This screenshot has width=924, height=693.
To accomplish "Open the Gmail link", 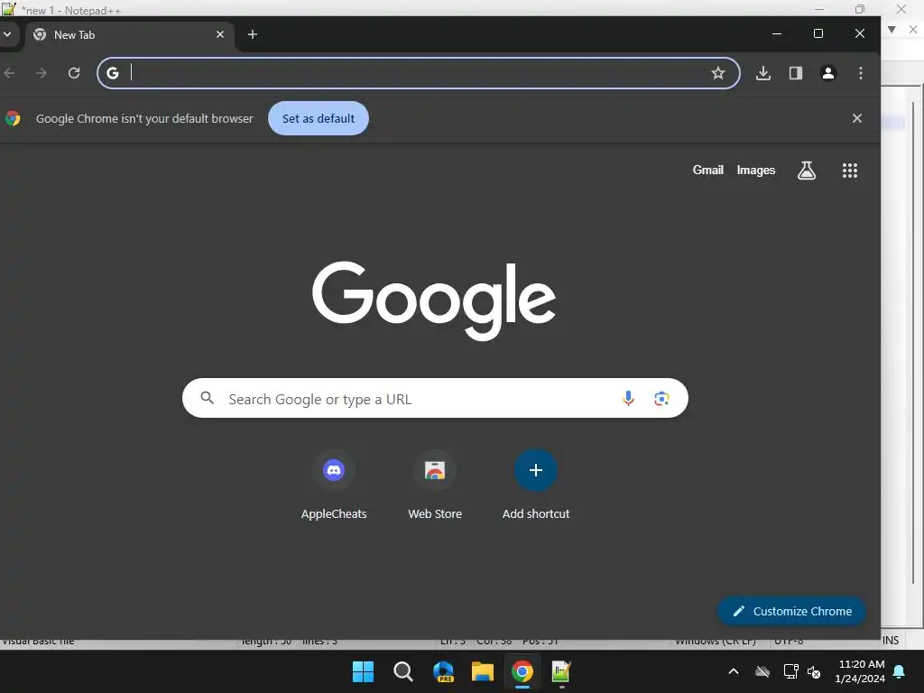I will click(707, 171).
